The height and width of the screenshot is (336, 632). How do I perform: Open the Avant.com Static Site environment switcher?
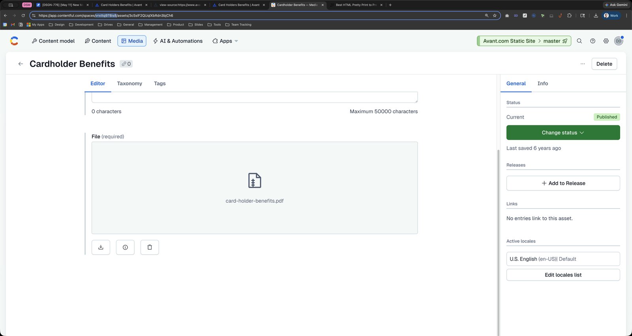point(524,41)
